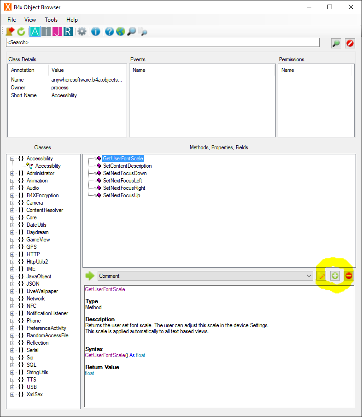The width and height of the screenshot is (362, 417).
Task: Minimize the B4x Object Browser window
Action: 309,7
